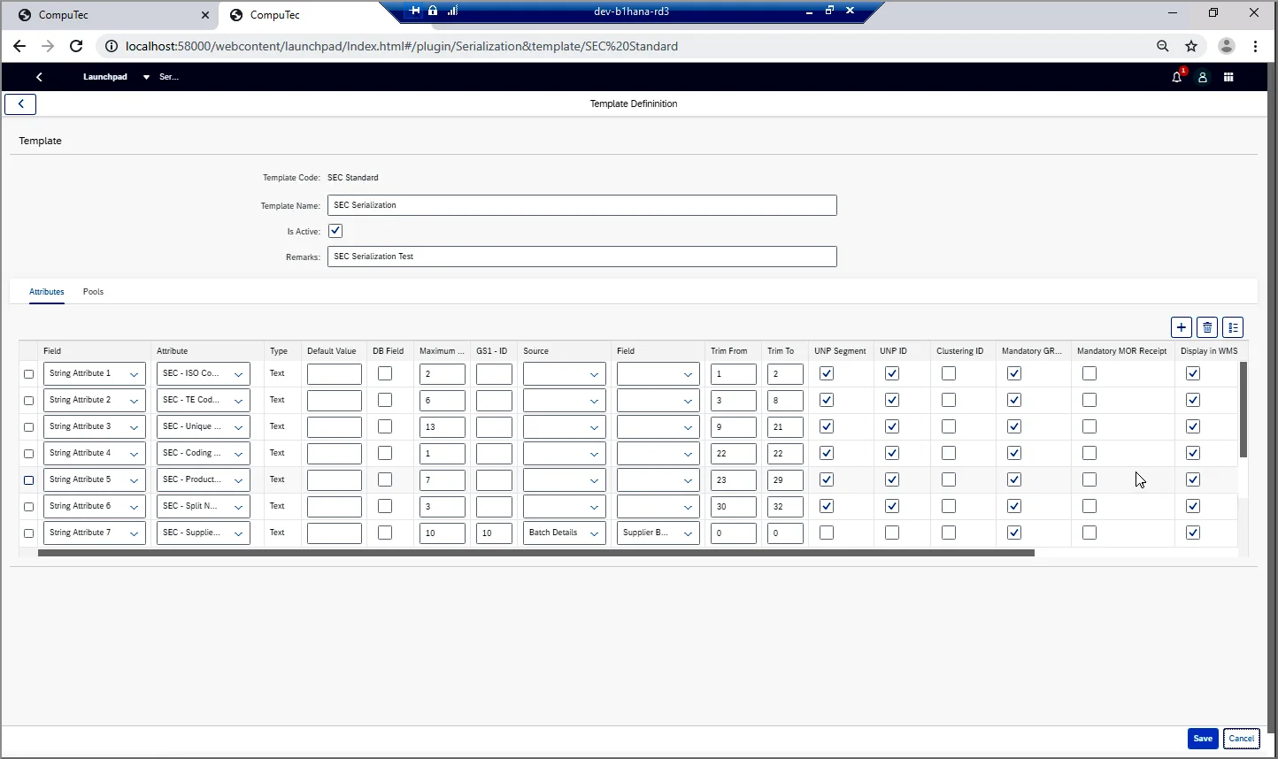Click the Mandatory MOR Receipt column header
The width and height of the screenshot is (1278, 759).
[1121, 351]
